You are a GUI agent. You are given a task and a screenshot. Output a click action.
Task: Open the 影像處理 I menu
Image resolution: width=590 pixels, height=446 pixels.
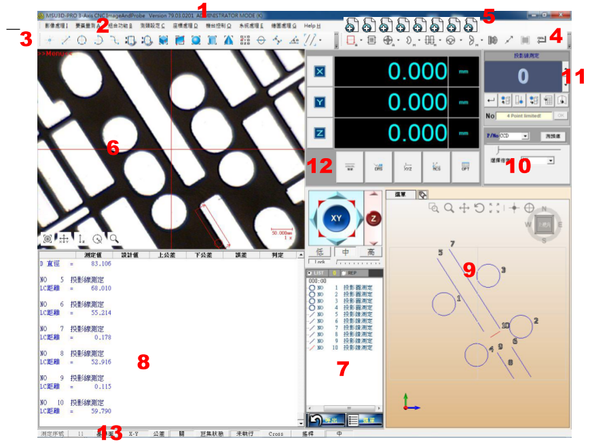point(56,26)
